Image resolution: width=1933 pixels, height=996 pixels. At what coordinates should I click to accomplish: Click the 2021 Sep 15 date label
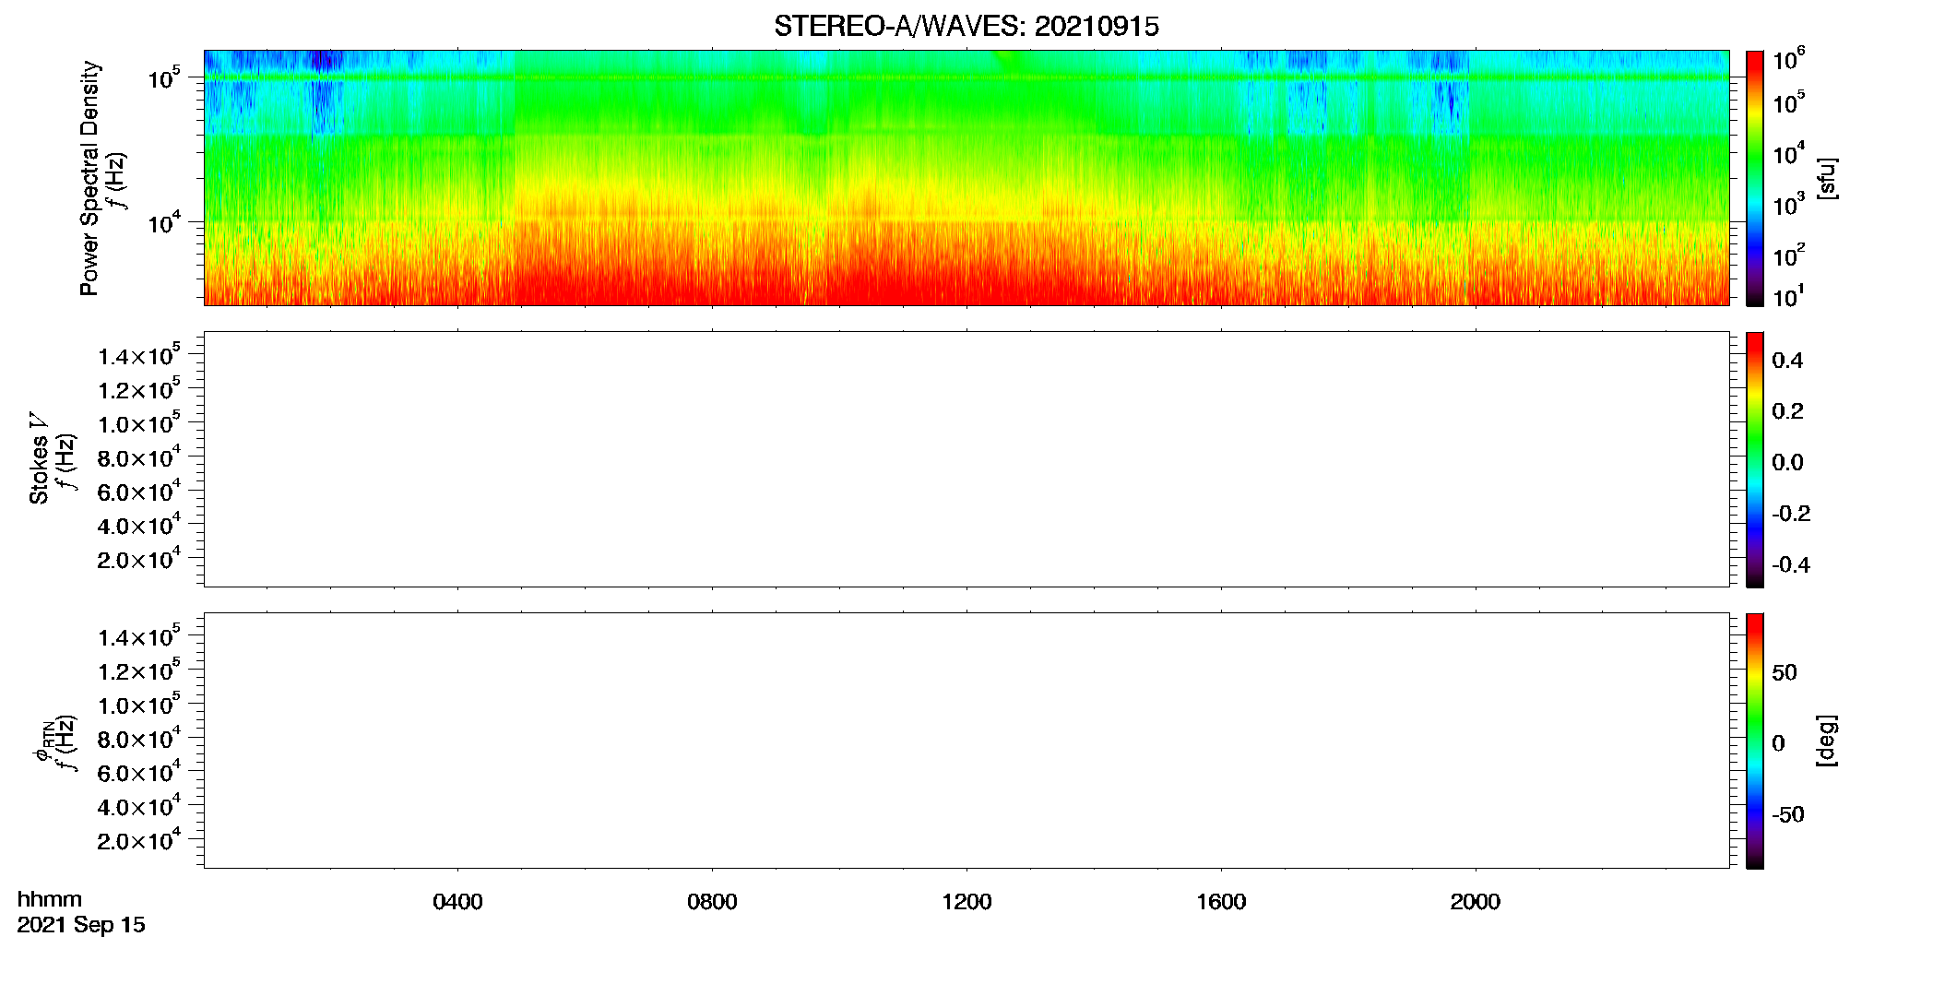tap(81, 925)
